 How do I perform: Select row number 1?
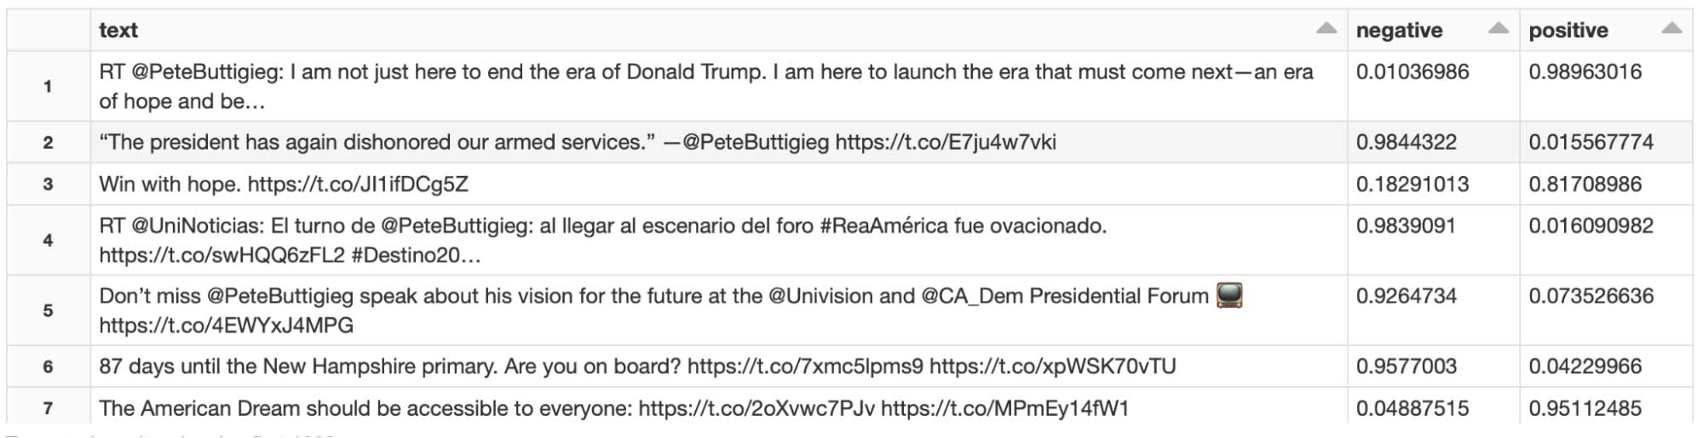click(48, 86)
